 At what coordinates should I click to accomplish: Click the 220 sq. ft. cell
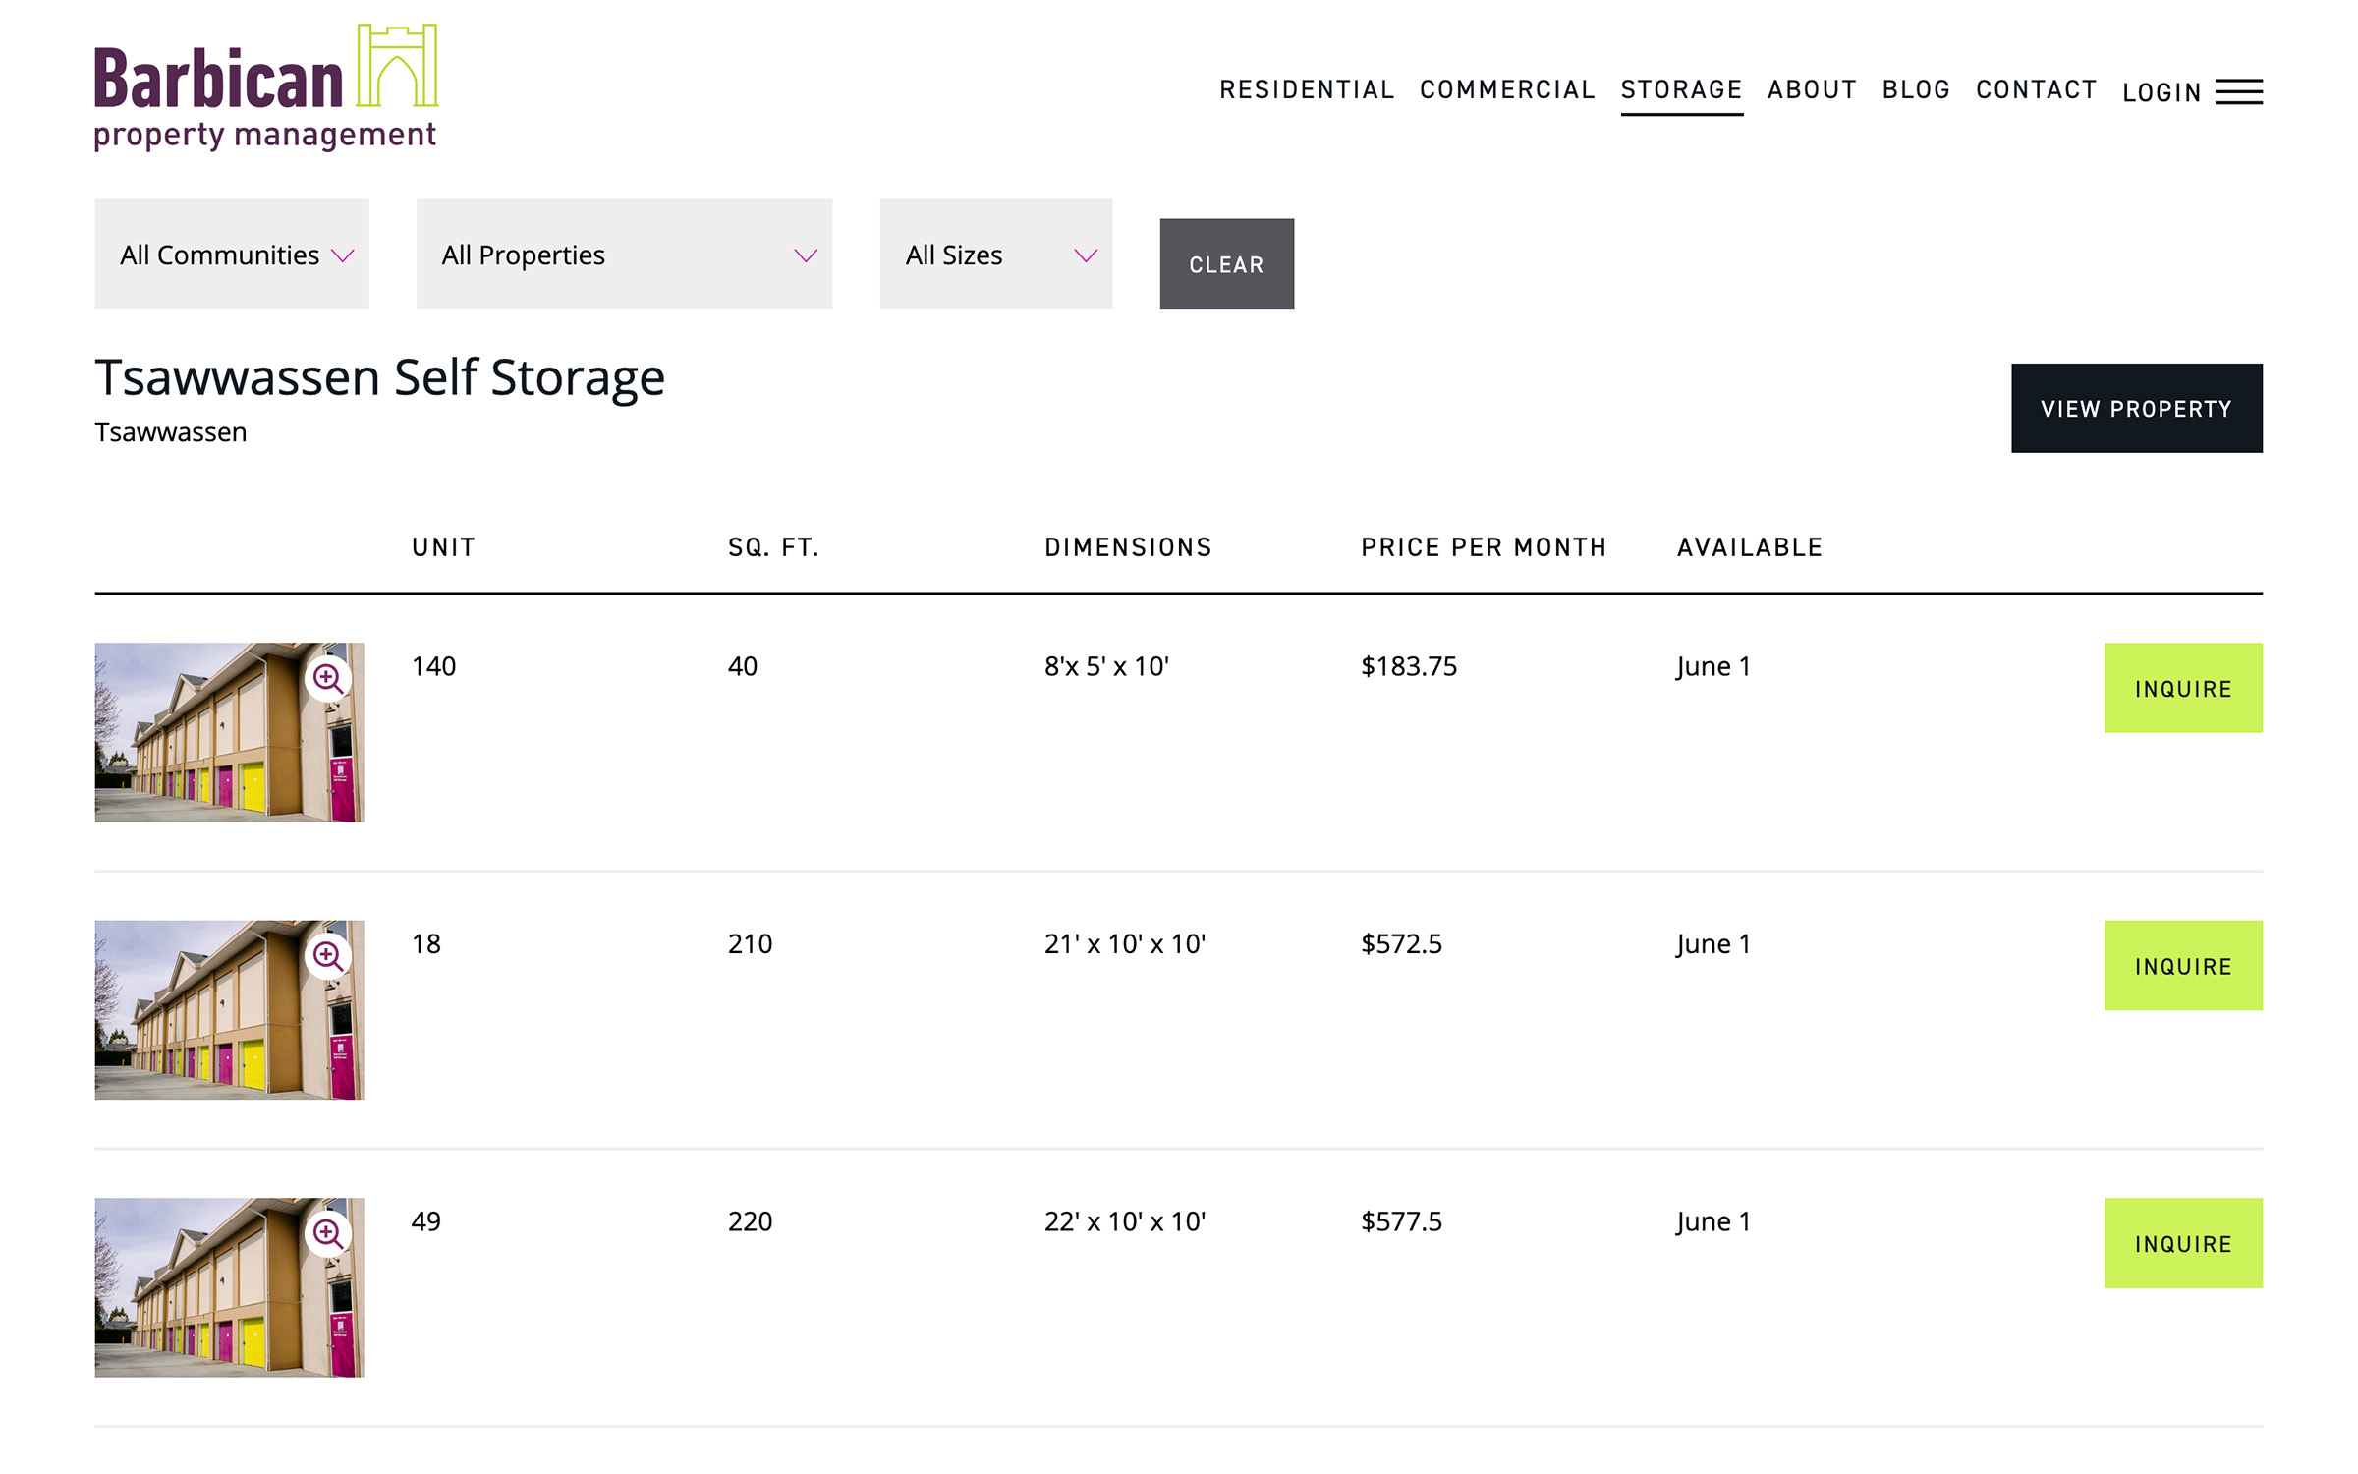[x=750, y=1221]
